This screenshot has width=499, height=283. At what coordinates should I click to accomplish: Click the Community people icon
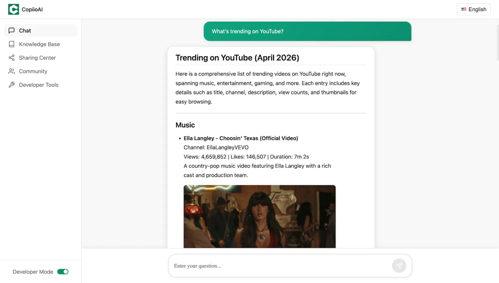click(x=12, y=71)
